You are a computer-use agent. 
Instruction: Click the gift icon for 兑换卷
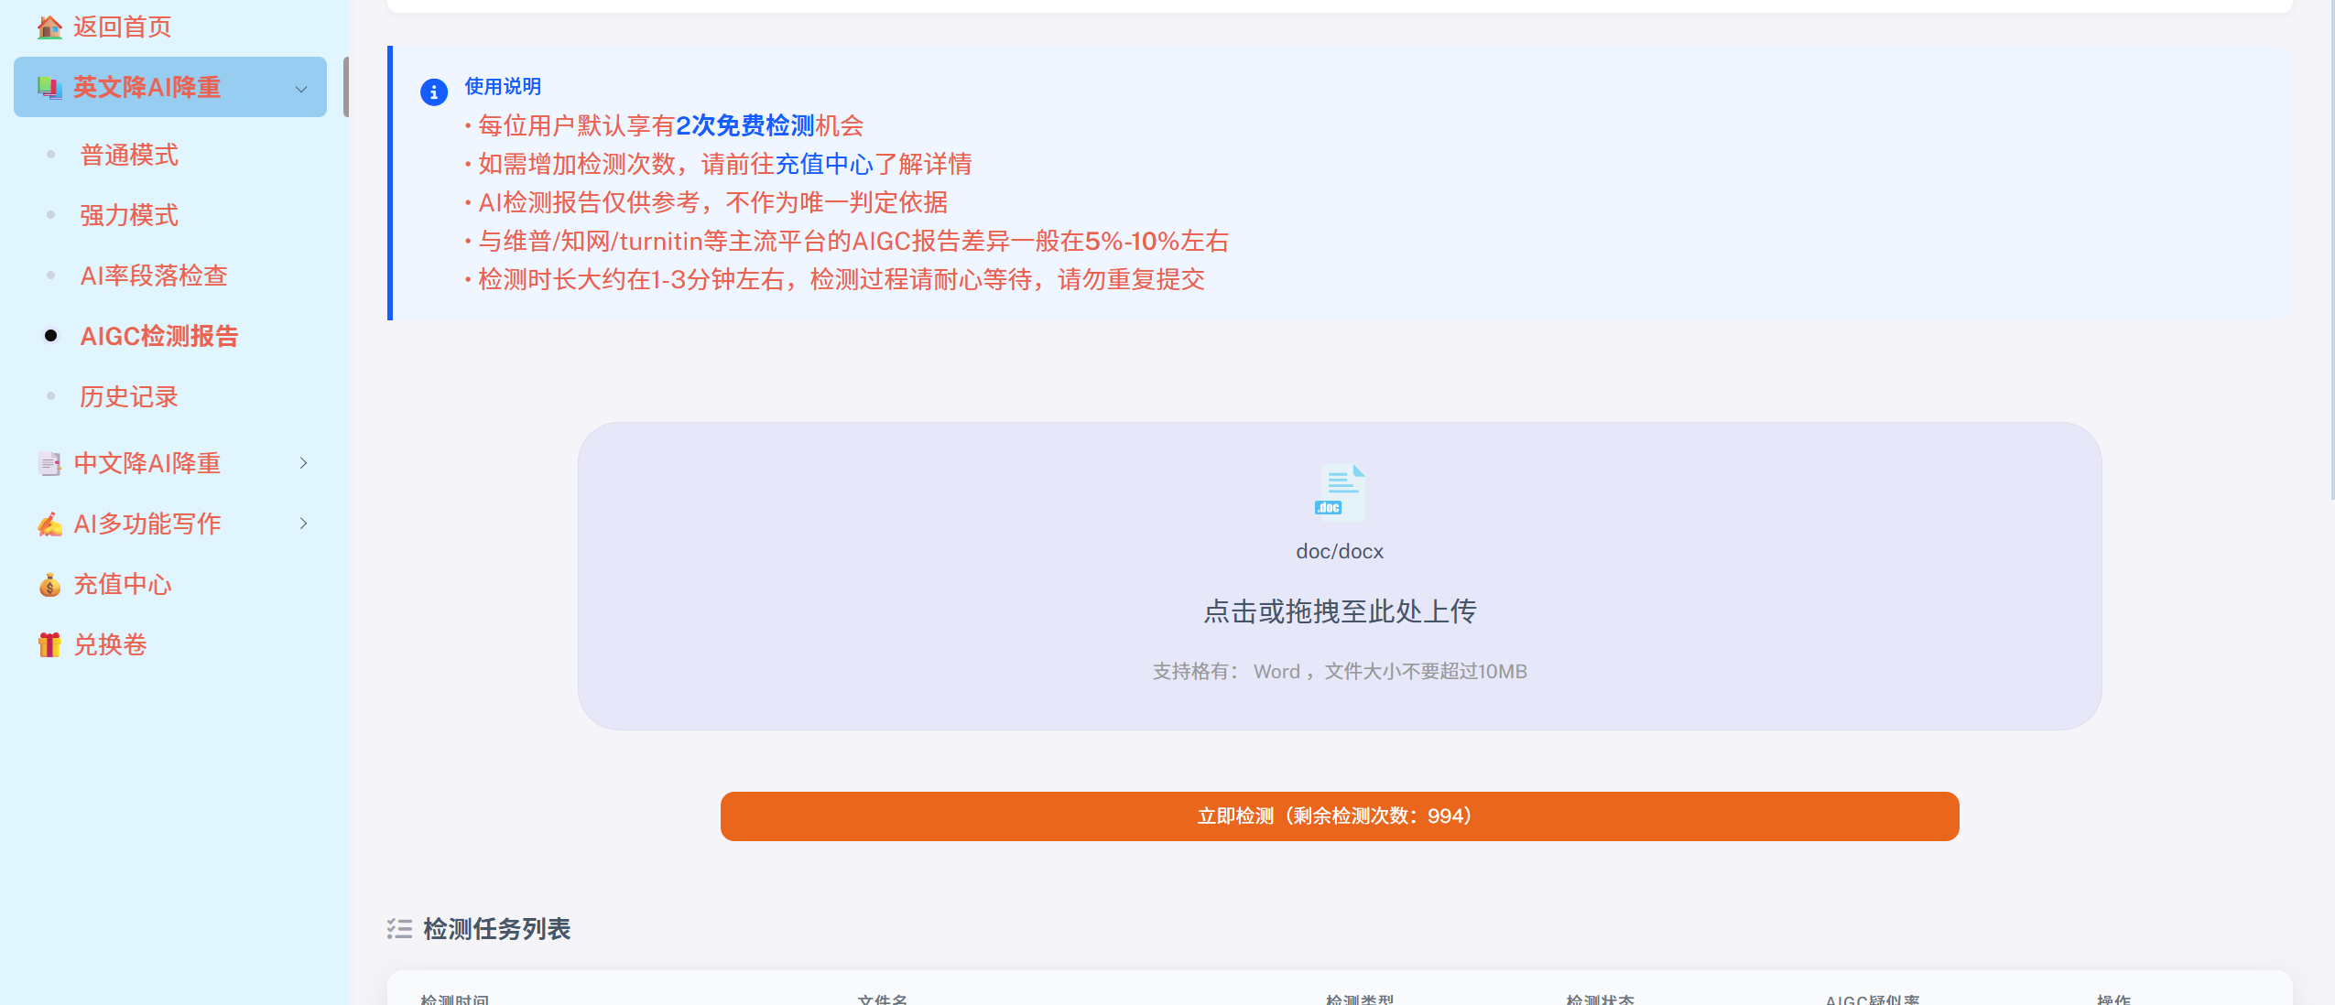point(49,645)
